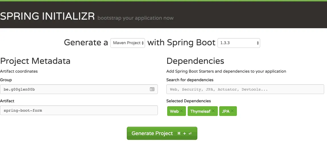Remove the JPA dependency with its X icon
This screenshot has width=327, height=141.
click(x=232, y=111)
